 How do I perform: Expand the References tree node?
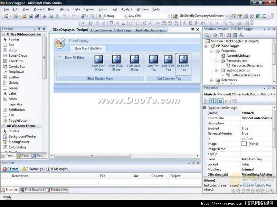tap(211, 80)
